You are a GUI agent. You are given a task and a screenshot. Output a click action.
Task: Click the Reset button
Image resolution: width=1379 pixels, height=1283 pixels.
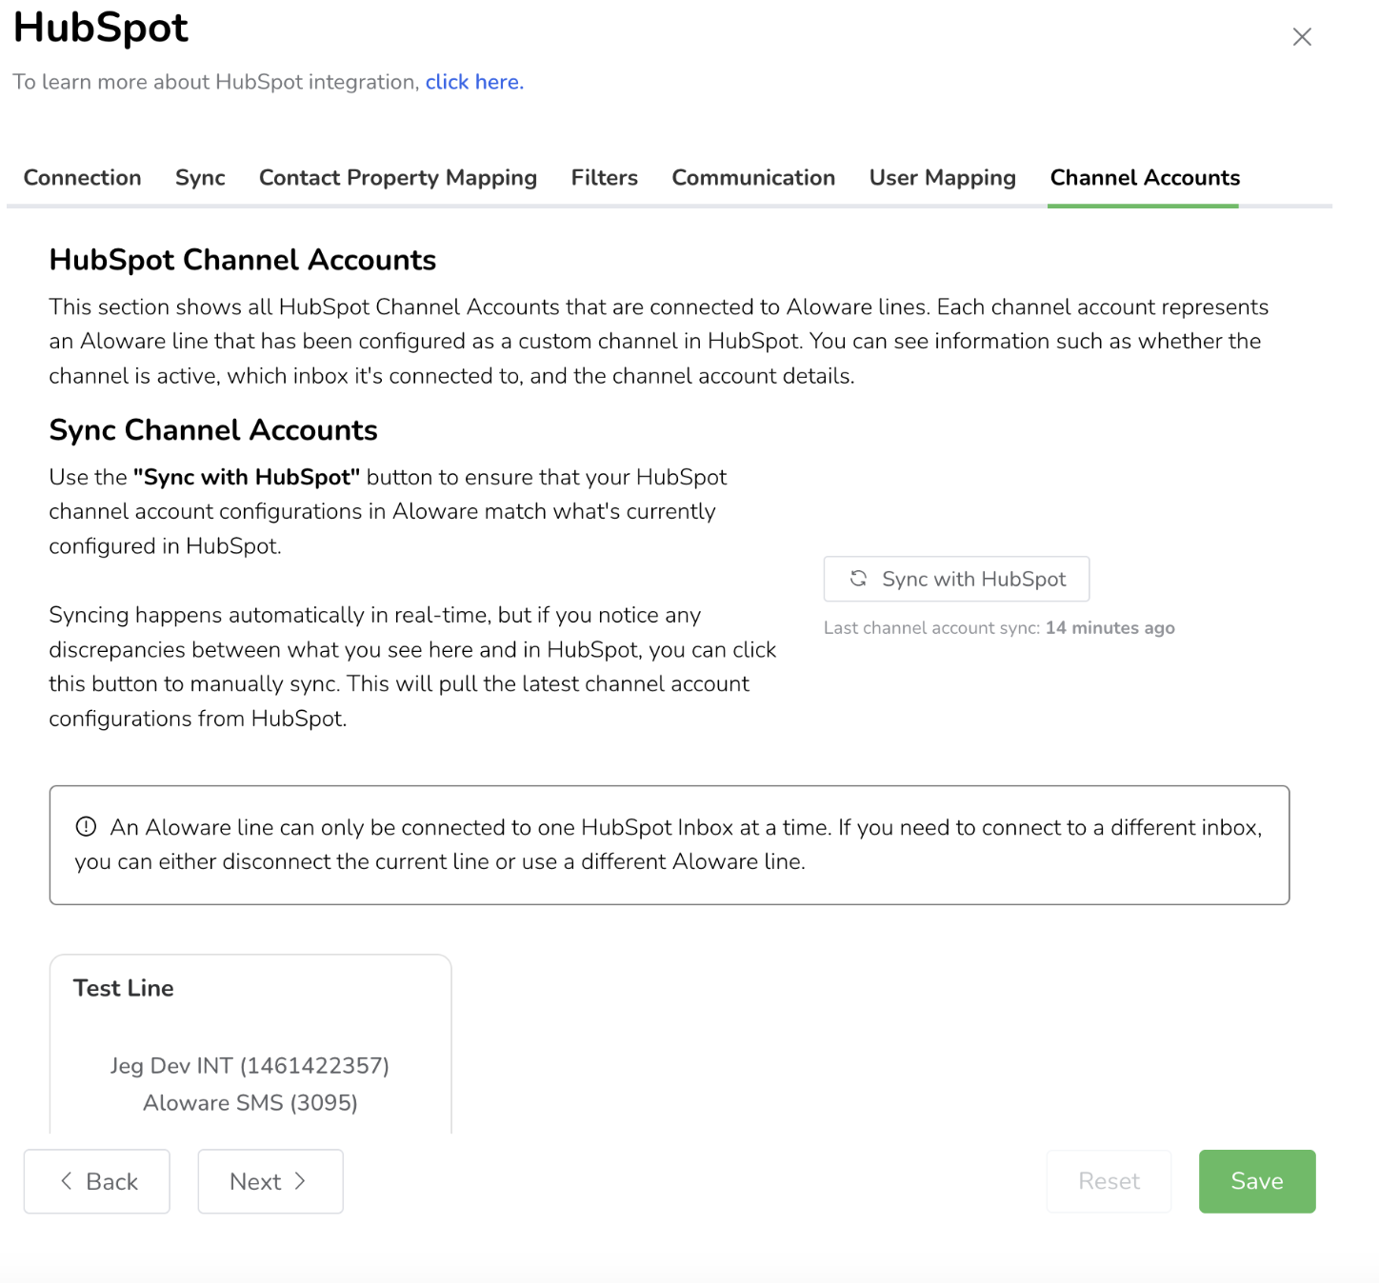coord(1109,1181)
